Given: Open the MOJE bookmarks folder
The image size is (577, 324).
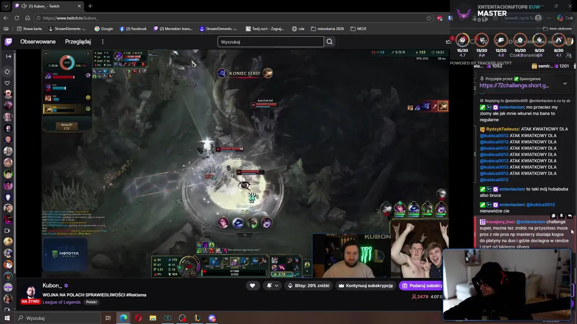Looking at the screenshot, I should click(358, 29).
